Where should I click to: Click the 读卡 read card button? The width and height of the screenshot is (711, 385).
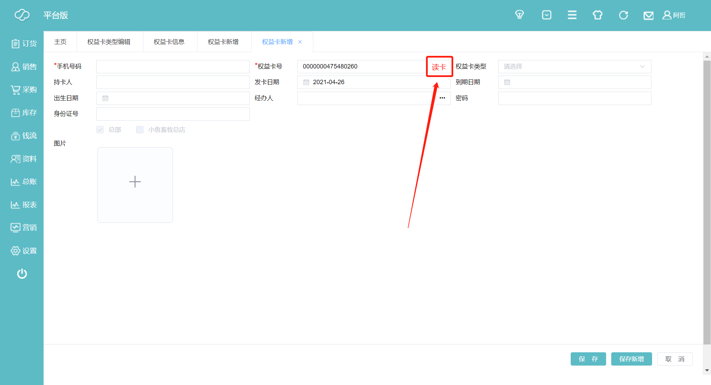pyautogui.click(x=439, y=67)
